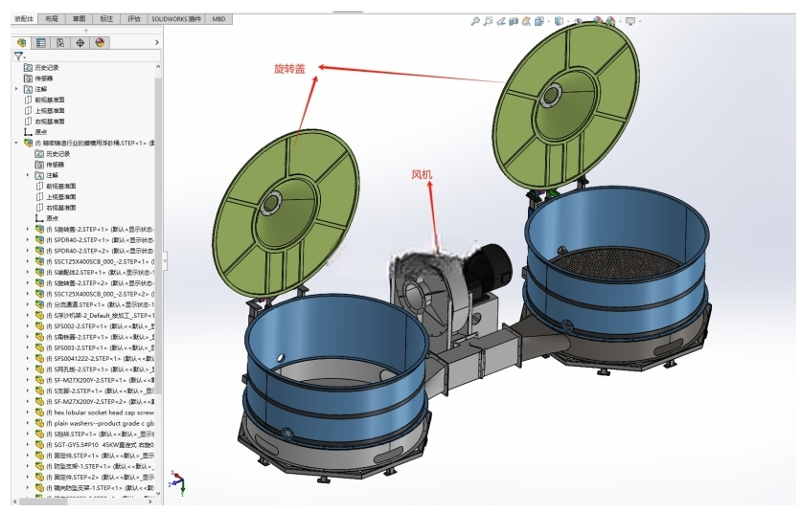Image resolution: width=801 pixels, height=513 pixels.
Task: Activate the Section View icon
Action: click(514, 21)
